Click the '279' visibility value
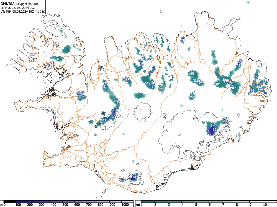Screen dimensions: 277x207 (150, 74)
